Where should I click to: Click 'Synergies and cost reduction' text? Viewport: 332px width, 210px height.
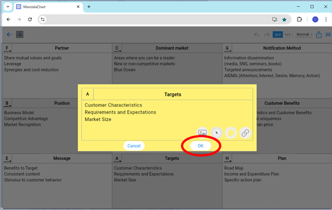tap(32, 70)
